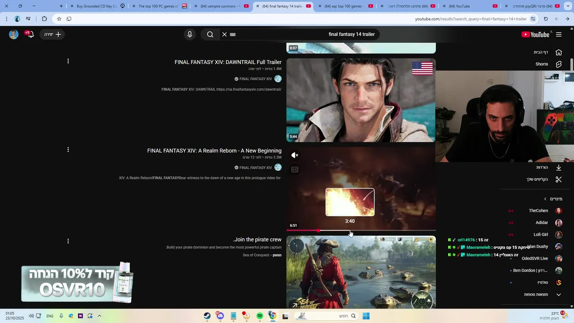
Task: Run search with the magnifier icon
Action: click(x=210, y=35)
